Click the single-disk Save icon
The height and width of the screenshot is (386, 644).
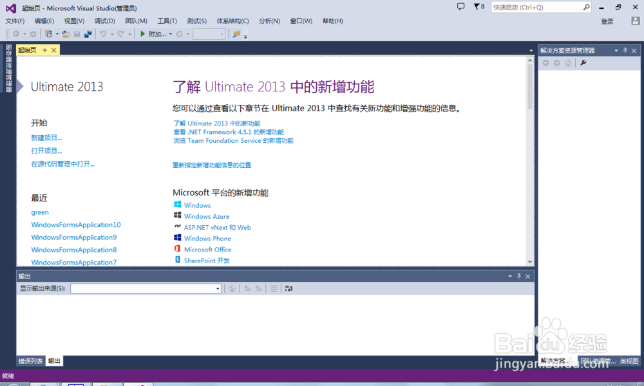[x=77, y=34]
